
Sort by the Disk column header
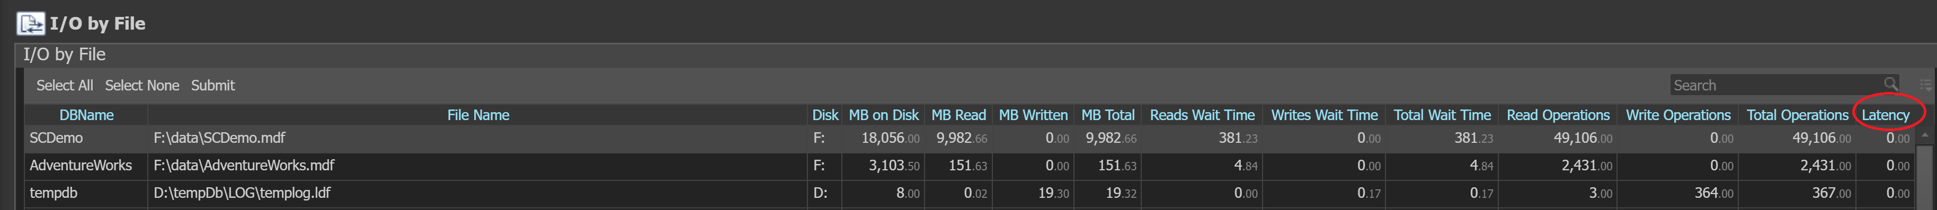point(825,115)
